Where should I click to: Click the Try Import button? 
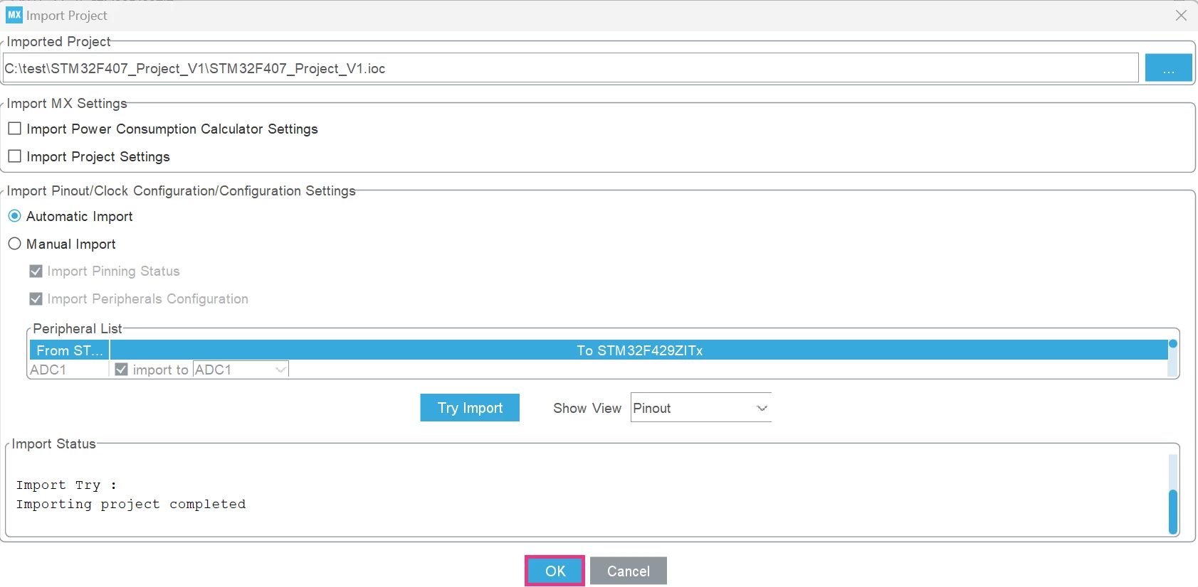click(x=470, y=408)
